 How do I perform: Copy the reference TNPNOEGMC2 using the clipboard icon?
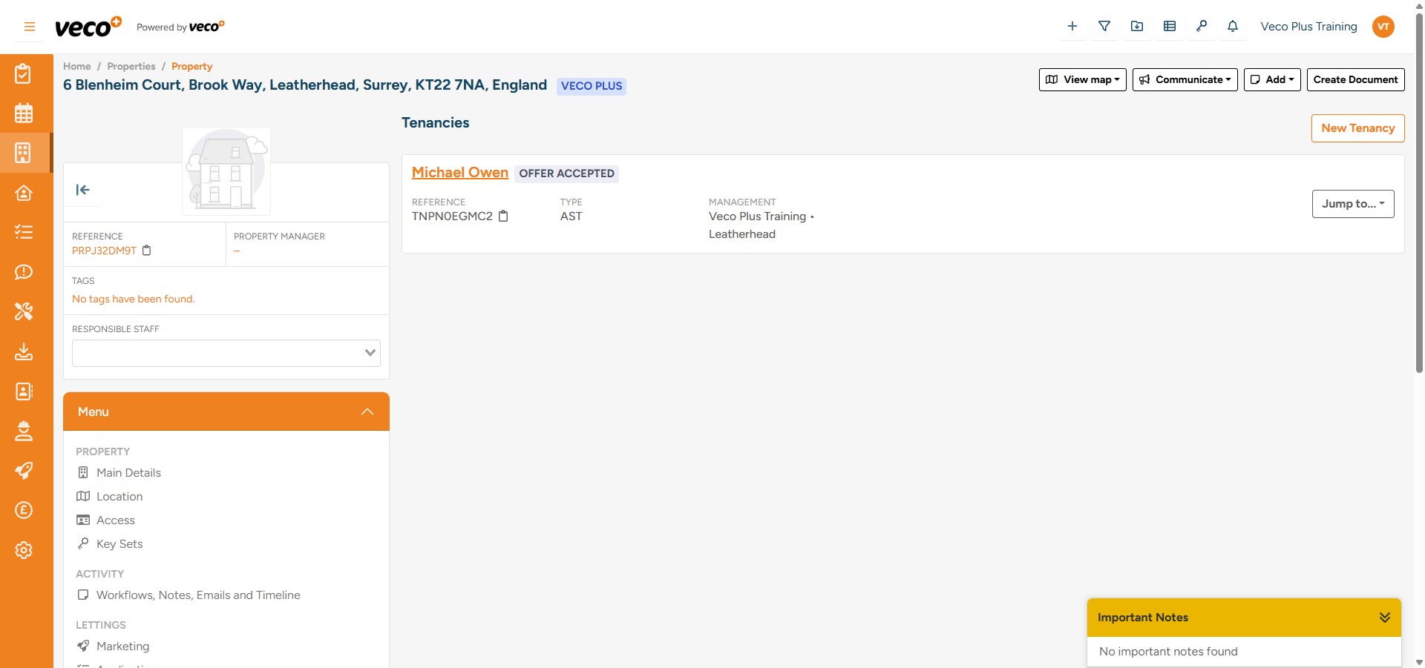pyautogui.click(x=503, y=216)
